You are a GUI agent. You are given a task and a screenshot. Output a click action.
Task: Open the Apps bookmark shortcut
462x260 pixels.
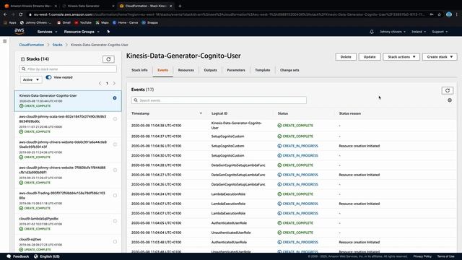point(10,22)
